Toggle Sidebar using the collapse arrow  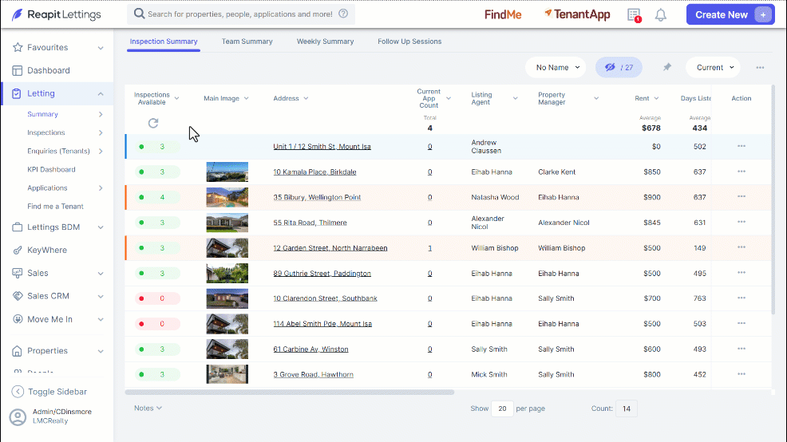18,391
